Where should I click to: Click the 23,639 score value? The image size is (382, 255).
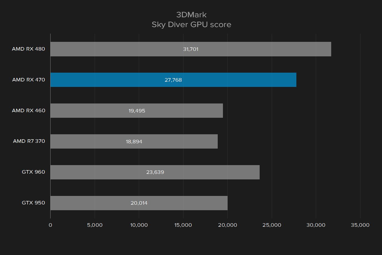tap(155, 172)
